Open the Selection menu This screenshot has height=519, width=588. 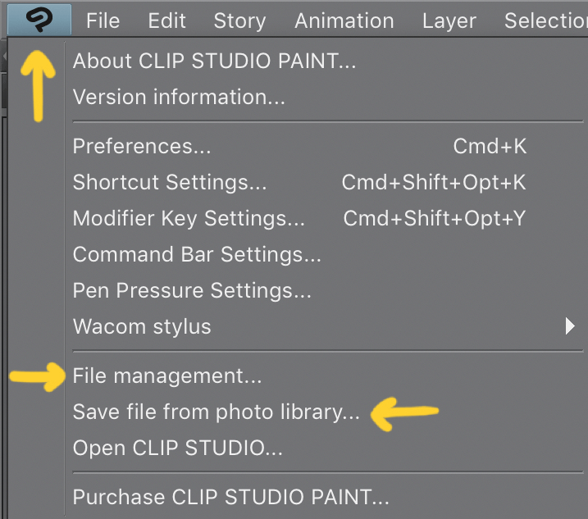[545, 21]
